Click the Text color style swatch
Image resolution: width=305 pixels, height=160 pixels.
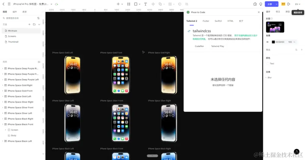point(268,64)
